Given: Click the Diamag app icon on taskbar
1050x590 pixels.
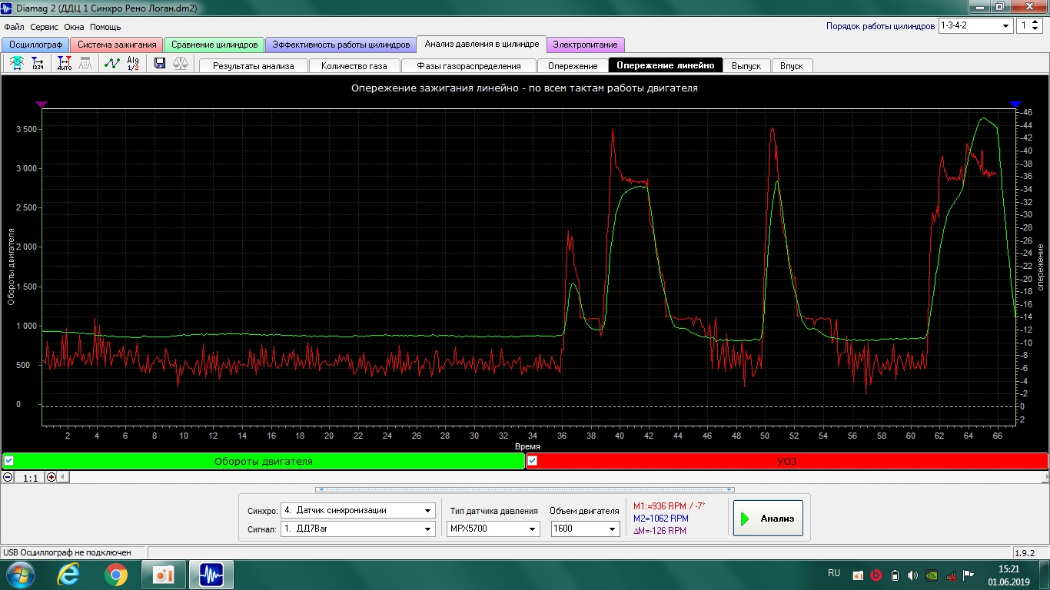Looking at the screenshot, I should point(211,575).
